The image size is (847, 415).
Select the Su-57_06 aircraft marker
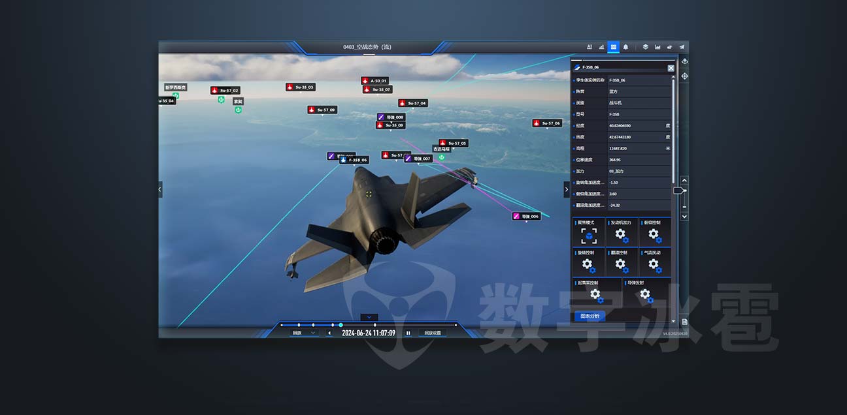(547, 123)
